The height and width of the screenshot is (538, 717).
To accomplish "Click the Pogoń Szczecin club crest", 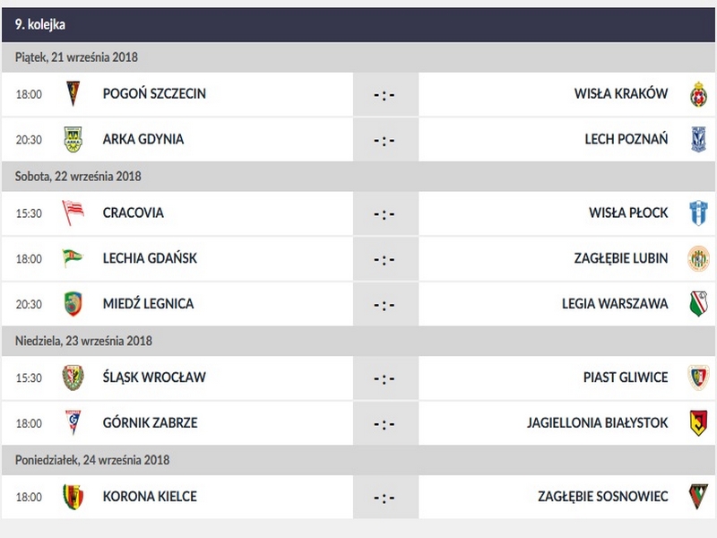I will (73, 94).
